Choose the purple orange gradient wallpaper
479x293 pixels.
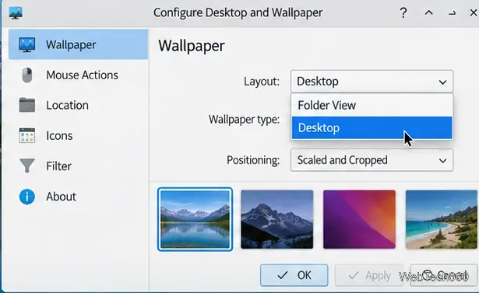(359, 219)
